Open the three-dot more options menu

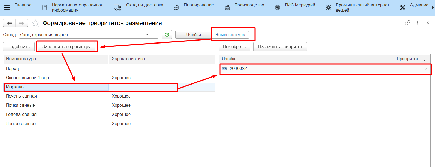point(417,23)
